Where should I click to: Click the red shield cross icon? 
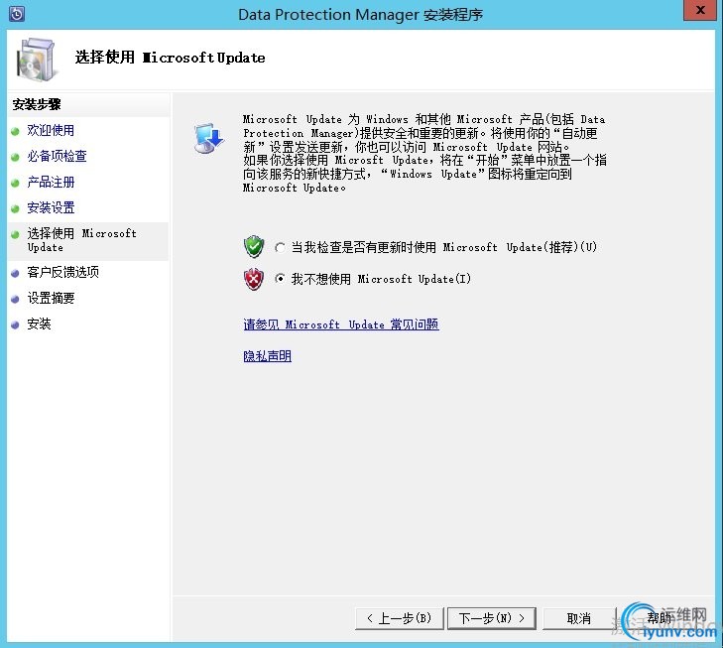[x=254, y=279]
